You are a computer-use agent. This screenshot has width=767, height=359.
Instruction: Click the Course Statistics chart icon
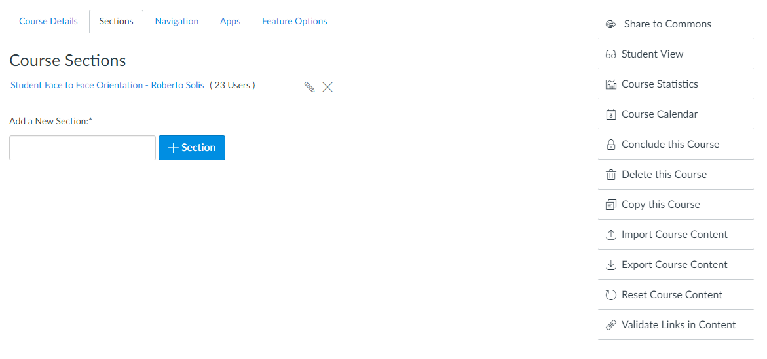(610, 84)
